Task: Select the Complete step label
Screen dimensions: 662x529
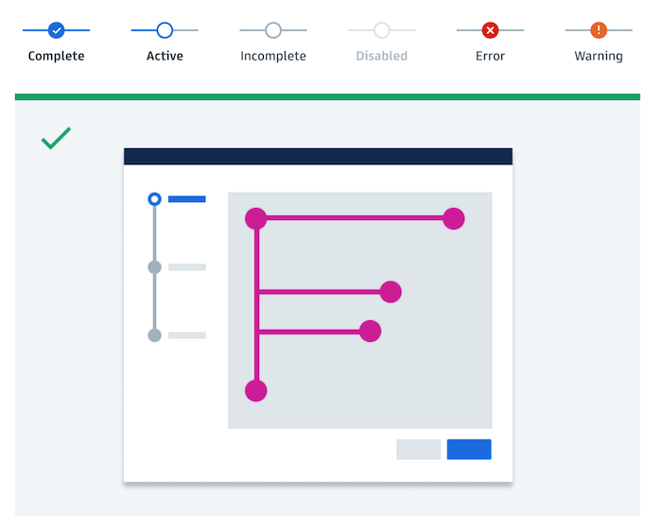Action: coord(56,56)
